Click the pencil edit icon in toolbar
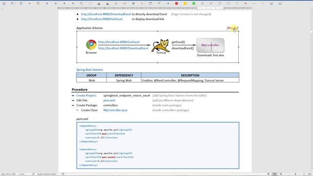Image resolution: width=313 pixels, height=176 pixels. tap(159, 3)
